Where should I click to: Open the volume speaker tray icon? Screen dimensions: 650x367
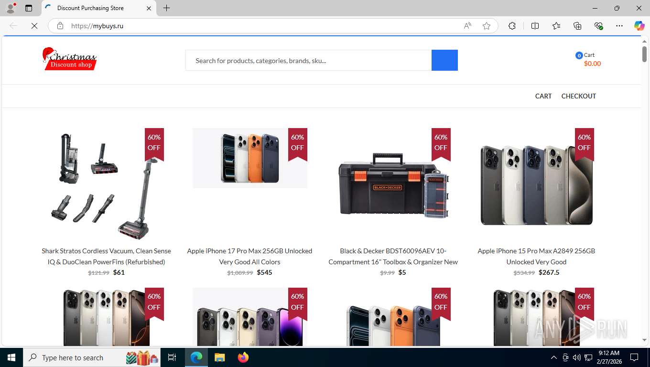click(576, 357)
